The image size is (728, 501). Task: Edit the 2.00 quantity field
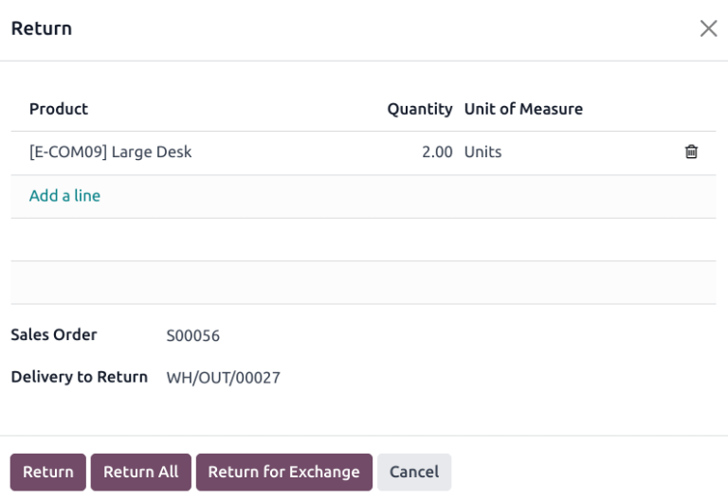(436, 152)
